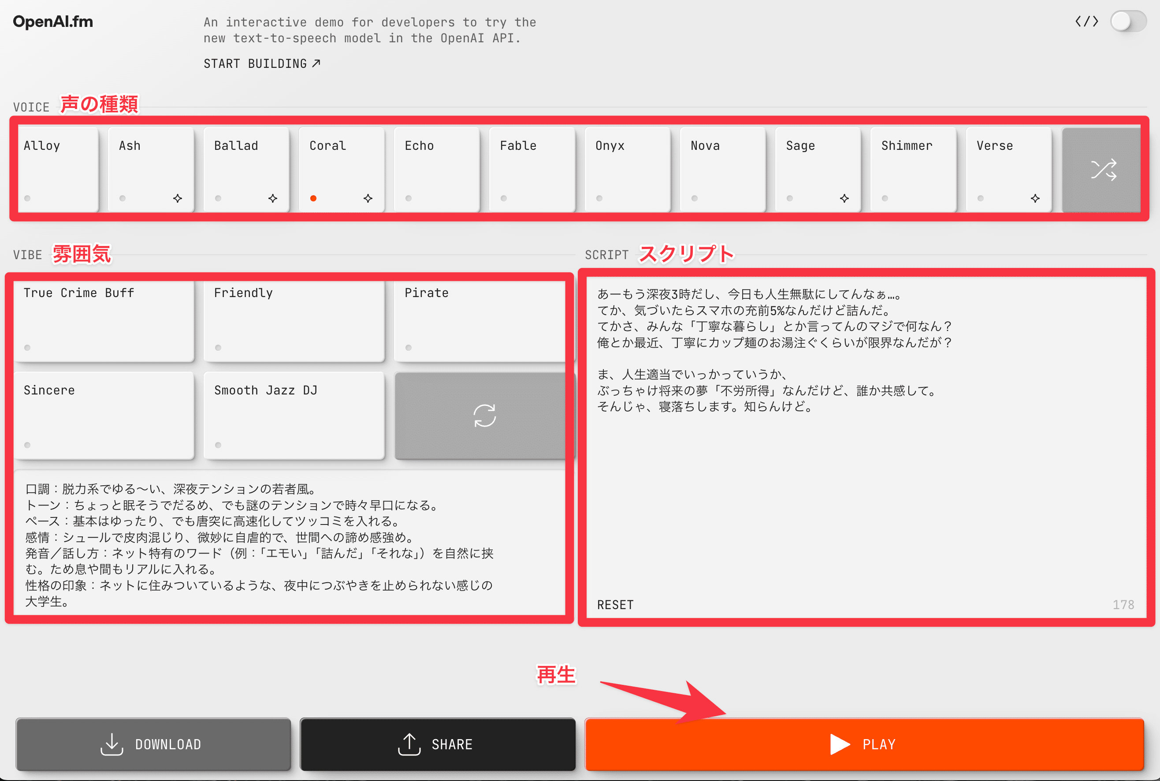Click RESET under the script

[615, 605]
